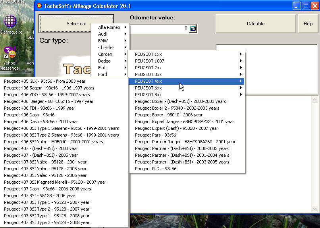This screenshot has width=320, height=228.
Task: Choose Peugeot Boxer 2 - 95040
Action: pyautogui.click(x=187, y=108)
